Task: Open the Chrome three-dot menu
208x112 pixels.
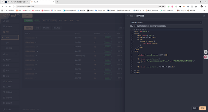Action: pyautogui.click(x=206, y=7)
